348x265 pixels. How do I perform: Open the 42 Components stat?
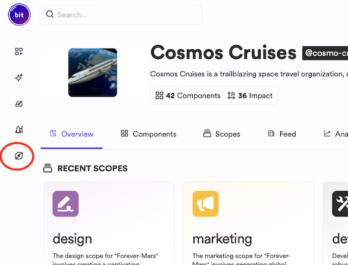click(x=188, y=96)
